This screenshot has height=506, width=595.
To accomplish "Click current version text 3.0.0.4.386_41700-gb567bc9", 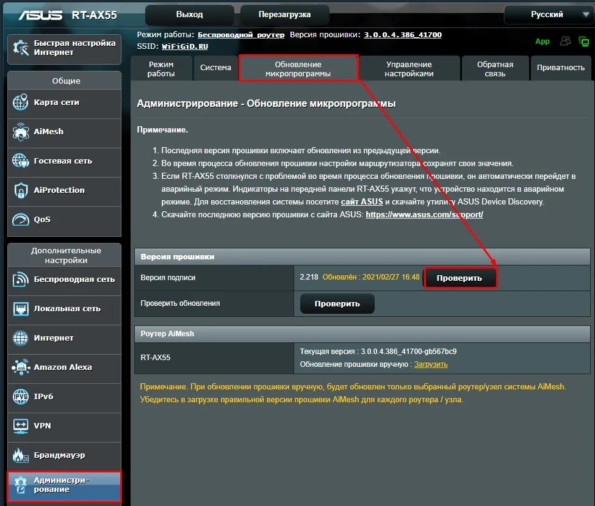I will [x=409, y=352].
